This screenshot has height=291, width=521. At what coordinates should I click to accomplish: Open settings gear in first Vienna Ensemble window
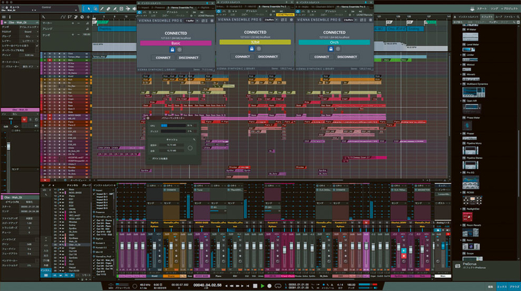coord(212,21)
